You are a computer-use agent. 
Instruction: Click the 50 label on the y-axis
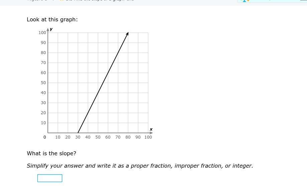(43, 83)
